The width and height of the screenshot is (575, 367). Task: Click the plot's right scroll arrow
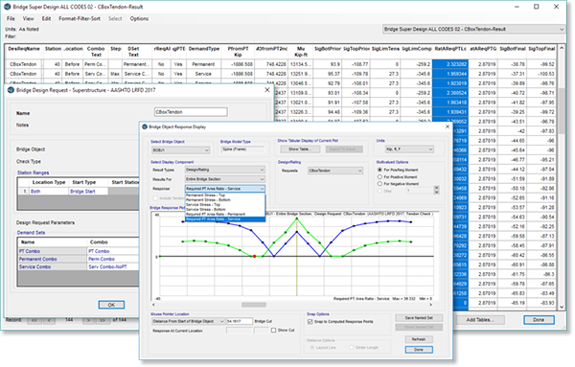click(x=430, y=305)
